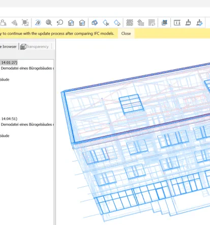The image size is (210, 225).
Task: Click the first 'Demodatei eines Bürogebäudes' row
Action: point(27,68)
